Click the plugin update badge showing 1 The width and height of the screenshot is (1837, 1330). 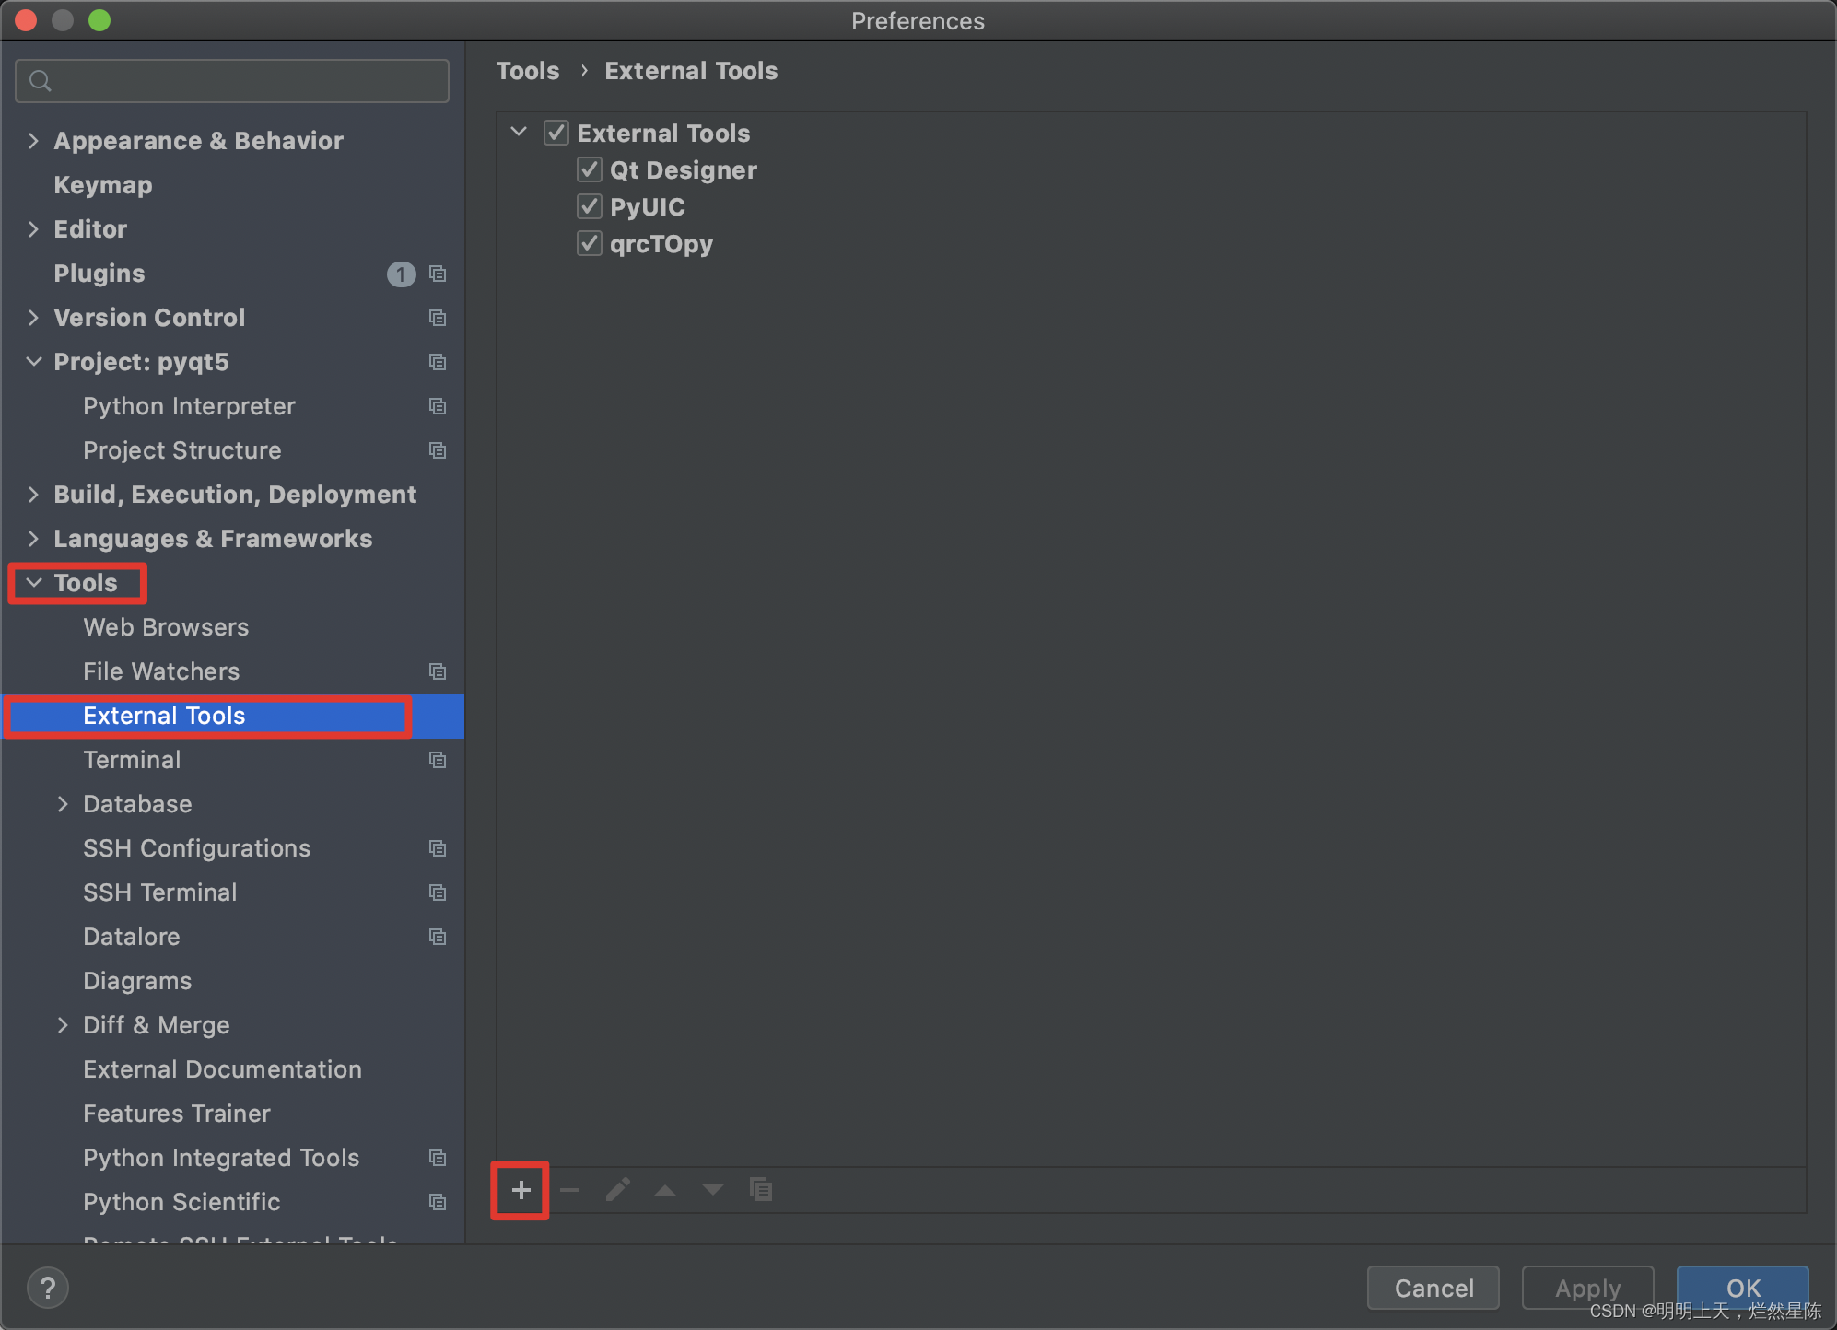[x=401, y=274]
